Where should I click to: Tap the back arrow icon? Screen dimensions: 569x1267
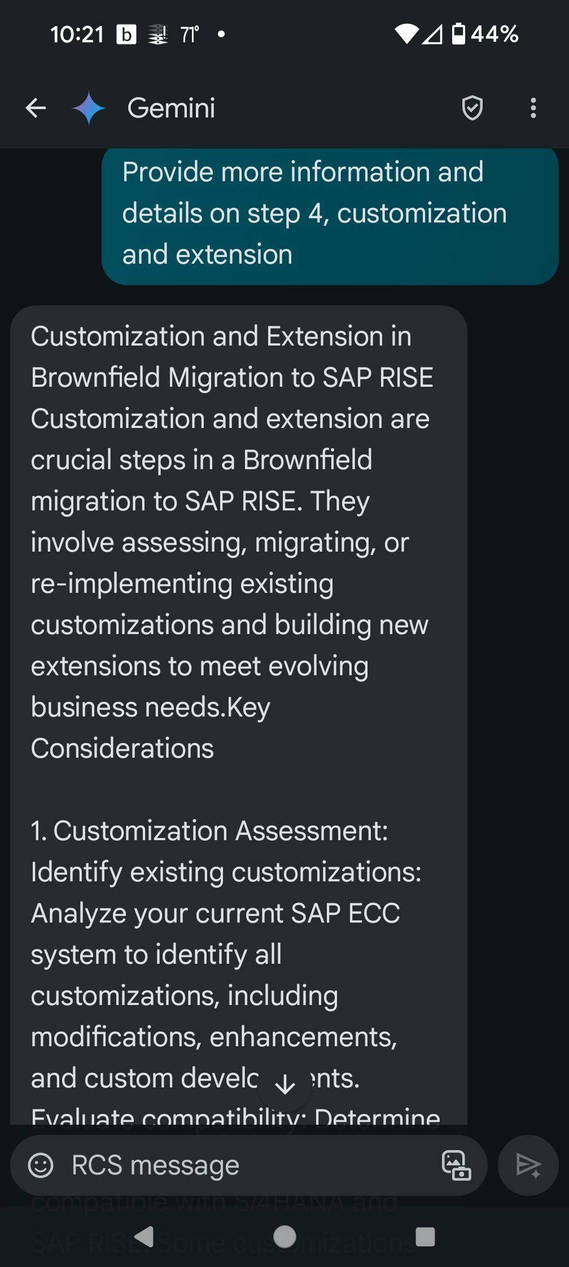coord(36,108)
